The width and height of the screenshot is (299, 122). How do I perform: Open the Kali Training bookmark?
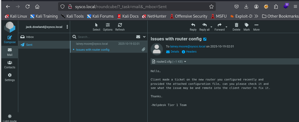[x=44, y=16]
